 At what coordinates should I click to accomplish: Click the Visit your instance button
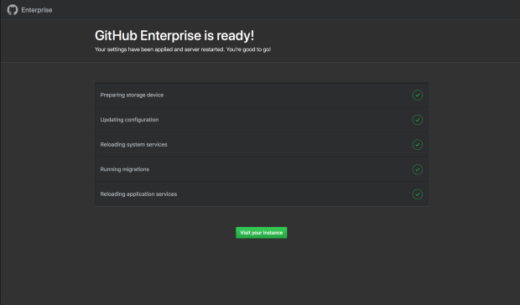(x=262, y=232)
